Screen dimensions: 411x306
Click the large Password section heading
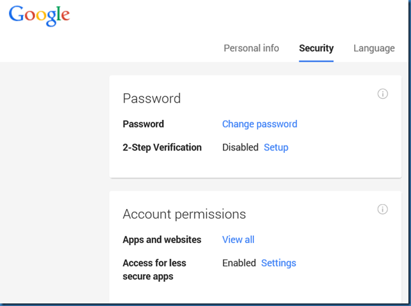pos(151,98)
